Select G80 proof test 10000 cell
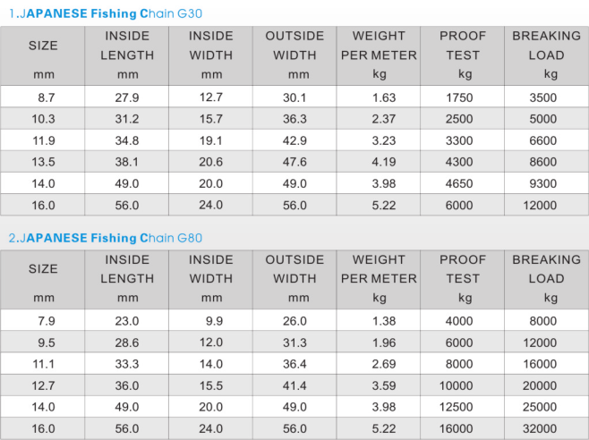Viewport: 589px width, 440px height. pyautogui.click(x=464, y=385)
